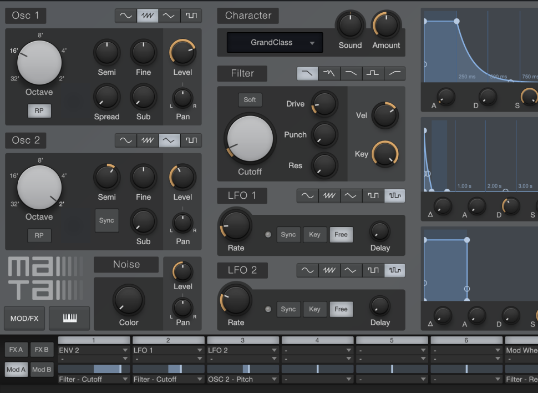
Task: Open the piano keyboard icon button
Action: [69, 318]
